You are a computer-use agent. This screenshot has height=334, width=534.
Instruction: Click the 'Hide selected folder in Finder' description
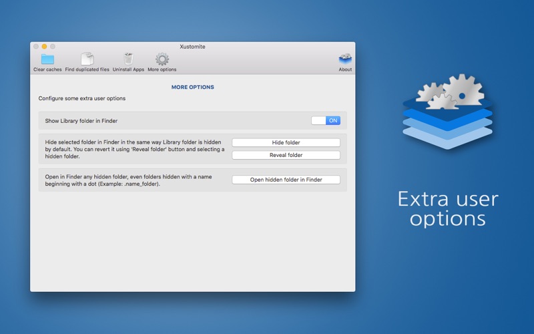(135, 149)
